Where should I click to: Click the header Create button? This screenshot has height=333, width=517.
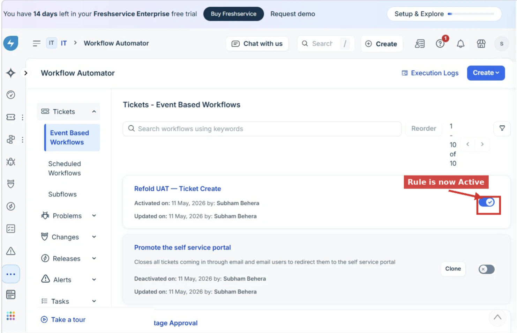point(381,44)
